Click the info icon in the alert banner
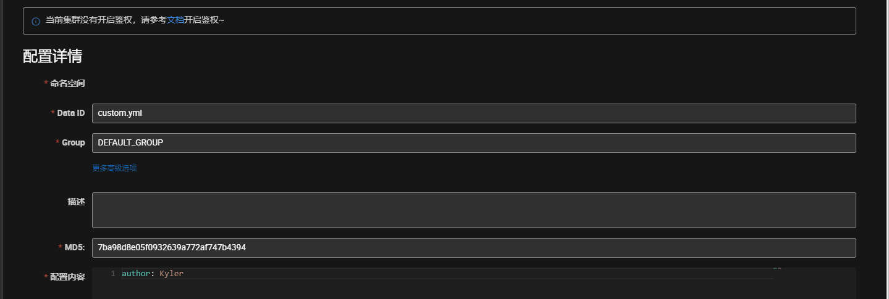Viewport: 889px width, 299px height. pyautogui.click(x=36, y=21)
